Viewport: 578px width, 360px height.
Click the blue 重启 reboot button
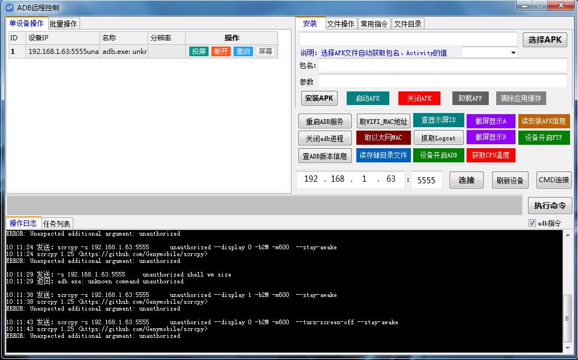pos(243,51)
